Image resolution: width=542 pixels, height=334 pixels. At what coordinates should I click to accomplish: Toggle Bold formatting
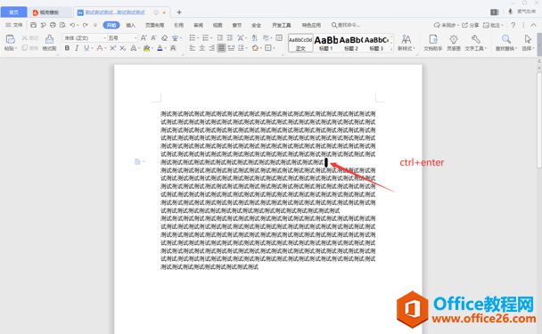pyautogui.click(x=67, y=48)
